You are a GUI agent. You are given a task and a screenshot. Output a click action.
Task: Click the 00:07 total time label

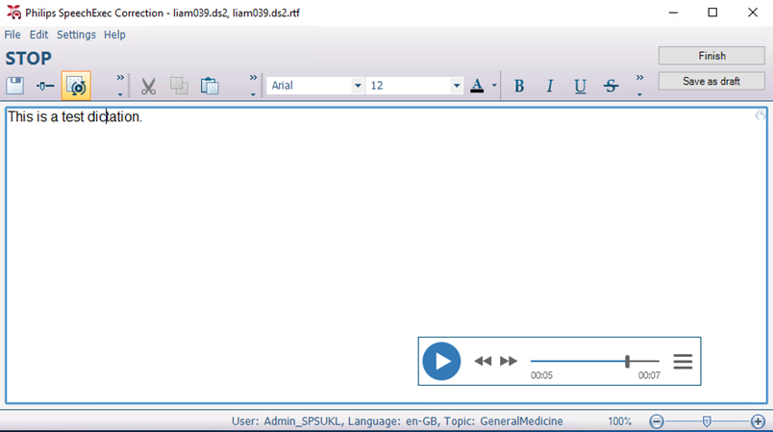649,375
